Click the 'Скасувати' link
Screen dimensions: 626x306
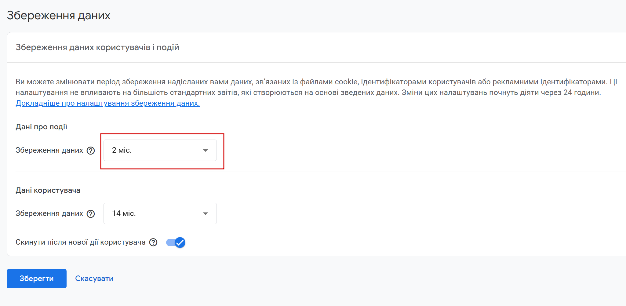(94, 279)
